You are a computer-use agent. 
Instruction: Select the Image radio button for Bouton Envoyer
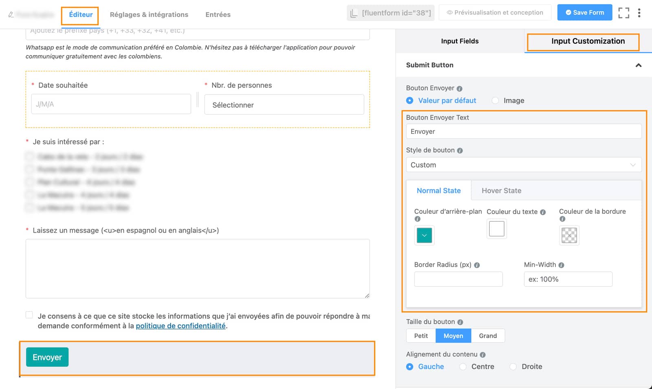495,100
